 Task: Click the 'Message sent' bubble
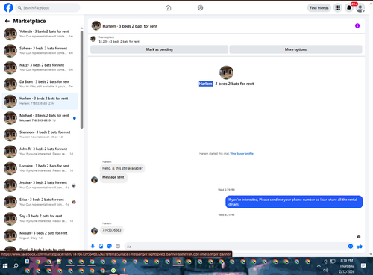click(x=113, y=177)
